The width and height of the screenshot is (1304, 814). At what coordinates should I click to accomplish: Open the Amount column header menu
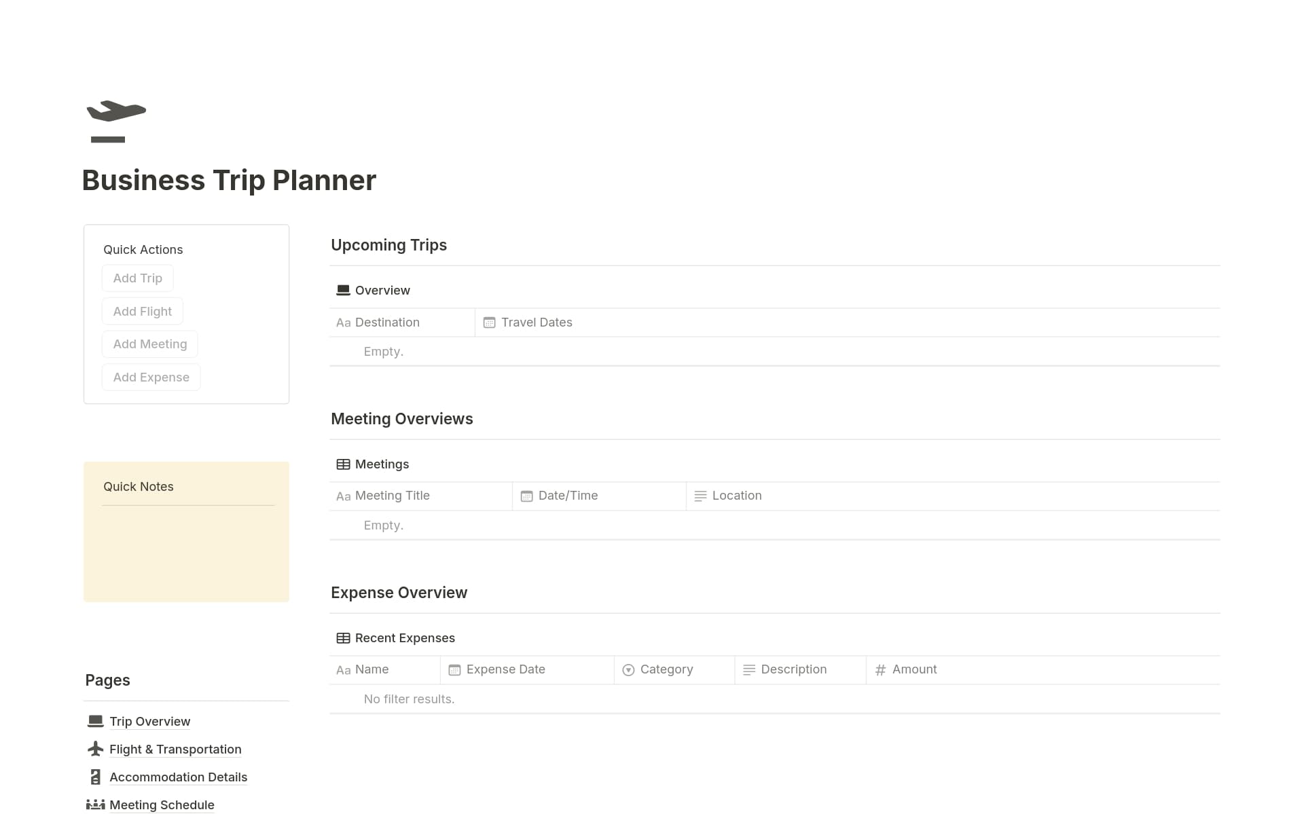point(914,669)
